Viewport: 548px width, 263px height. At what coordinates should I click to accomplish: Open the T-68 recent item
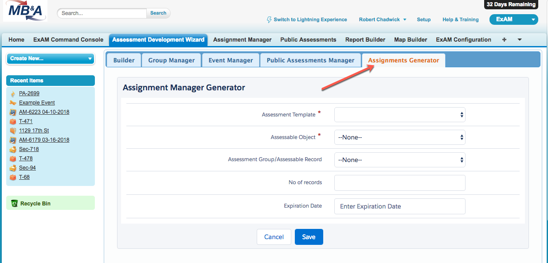click(x=24, y=177)
